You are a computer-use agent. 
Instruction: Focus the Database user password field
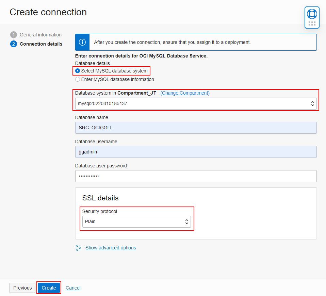(x=196, y=176)
